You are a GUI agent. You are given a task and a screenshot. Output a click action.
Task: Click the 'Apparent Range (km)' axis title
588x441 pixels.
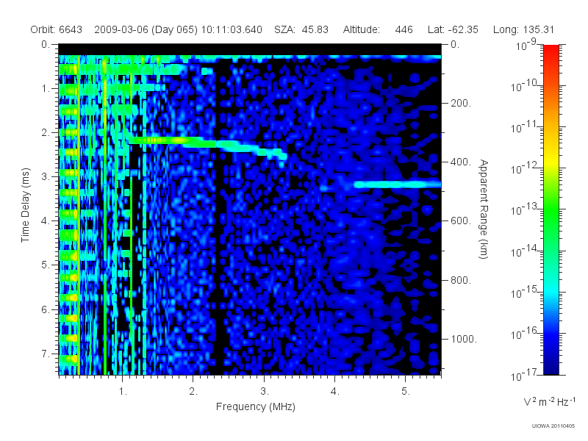click(x=484, y=209)
